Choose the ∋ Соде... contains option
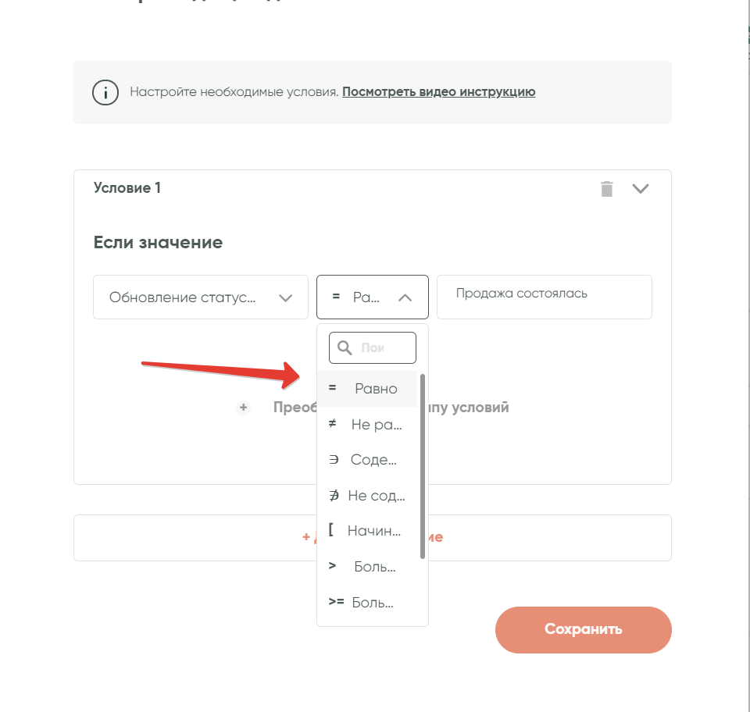 367,460
